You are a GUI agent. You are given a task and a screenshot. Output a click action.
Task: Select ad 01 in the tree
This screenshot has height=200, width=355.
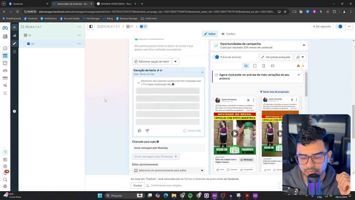pyautogui.click(x=33, y=44)
